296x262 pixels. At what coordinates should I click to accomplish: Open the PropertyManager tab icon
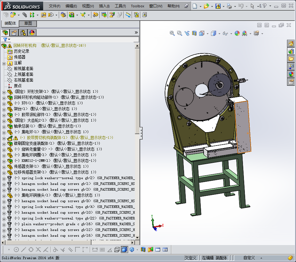tap(14, 33)
